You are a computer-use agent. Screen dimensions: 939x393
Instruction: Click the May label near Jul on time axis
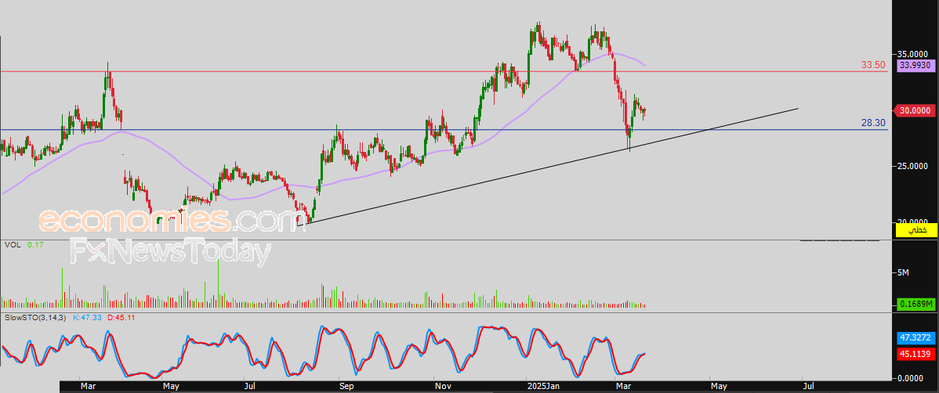coord(172,387)
